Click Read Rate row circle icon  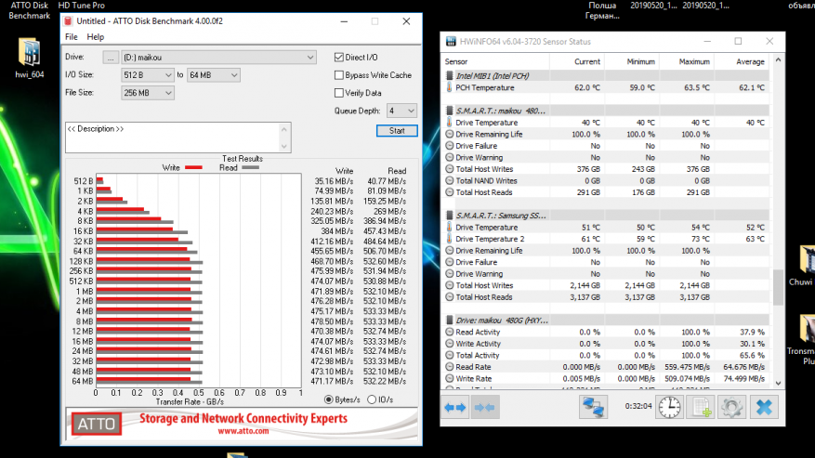[450, 367]
